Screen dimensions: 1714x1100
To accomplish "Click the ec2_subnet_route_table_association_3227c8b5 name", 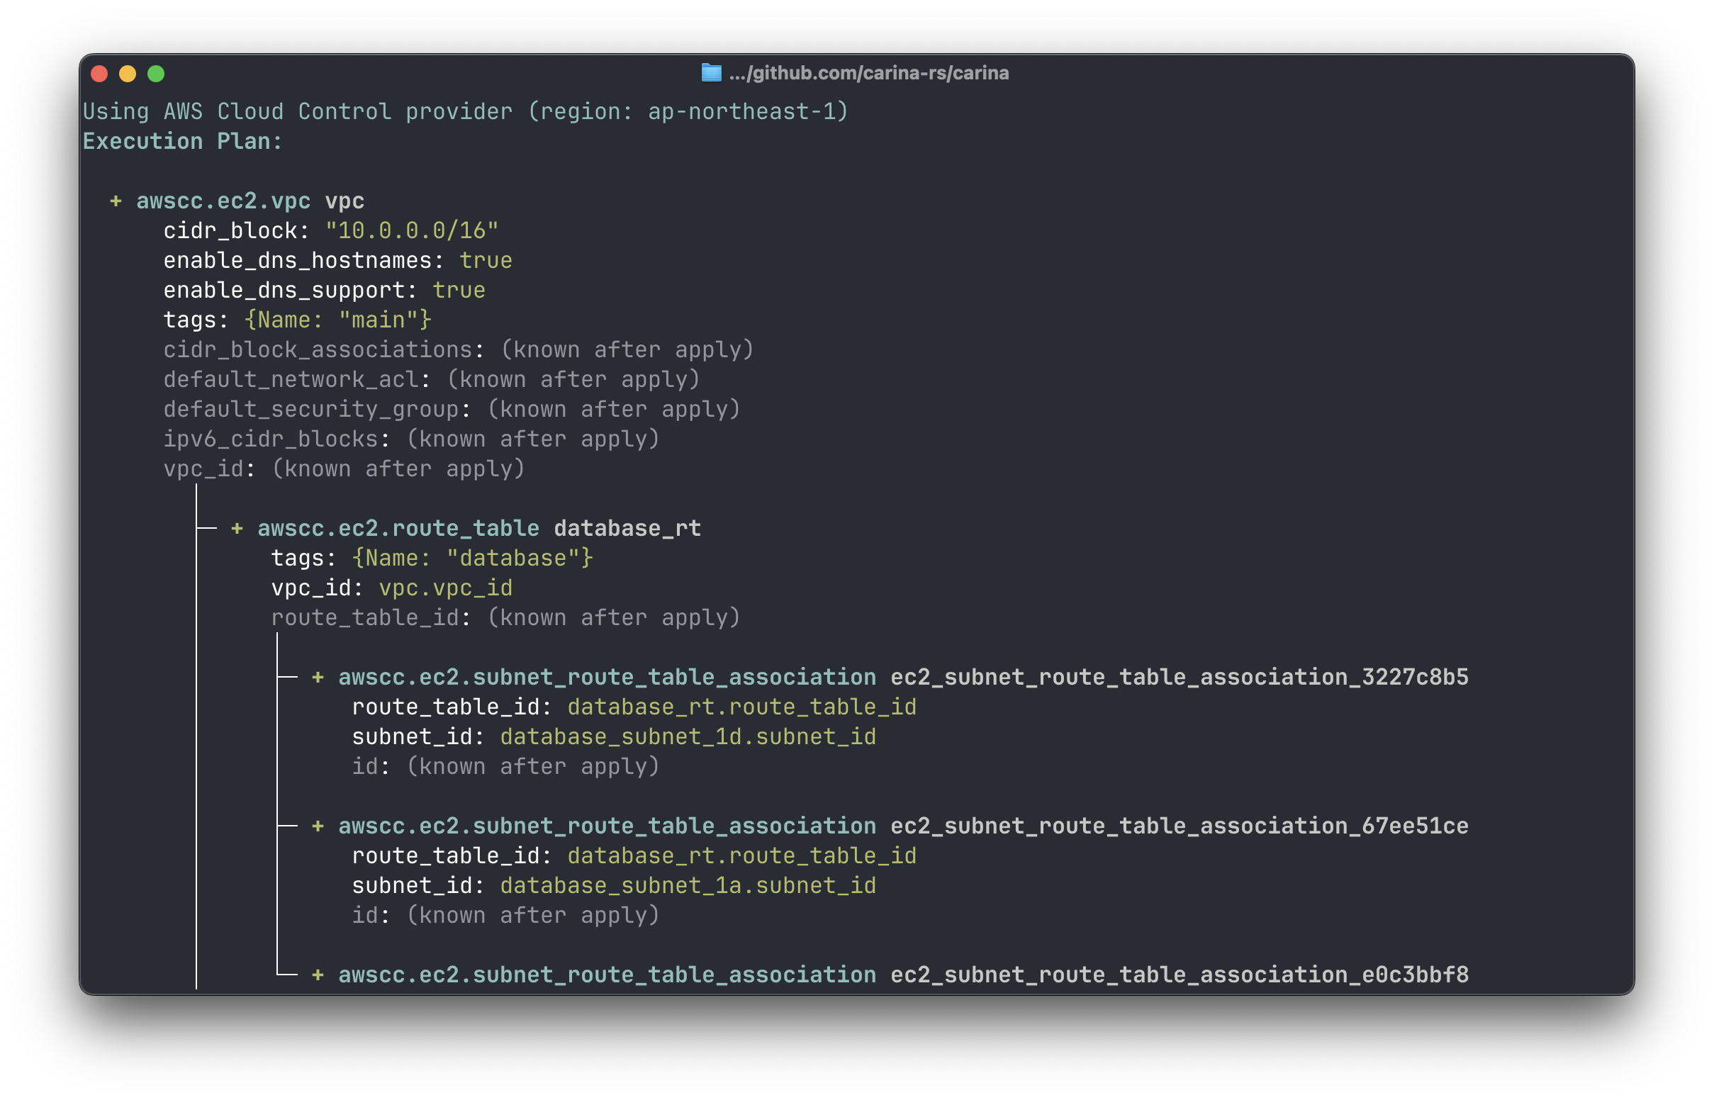I will (1179, 677).
